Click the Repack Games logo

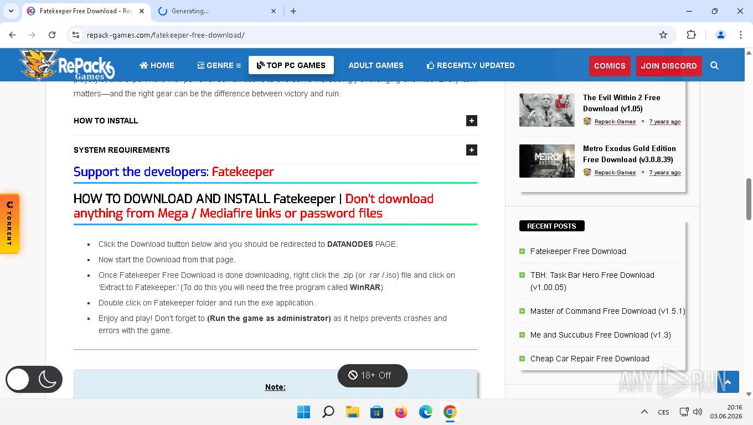(66, 65)
